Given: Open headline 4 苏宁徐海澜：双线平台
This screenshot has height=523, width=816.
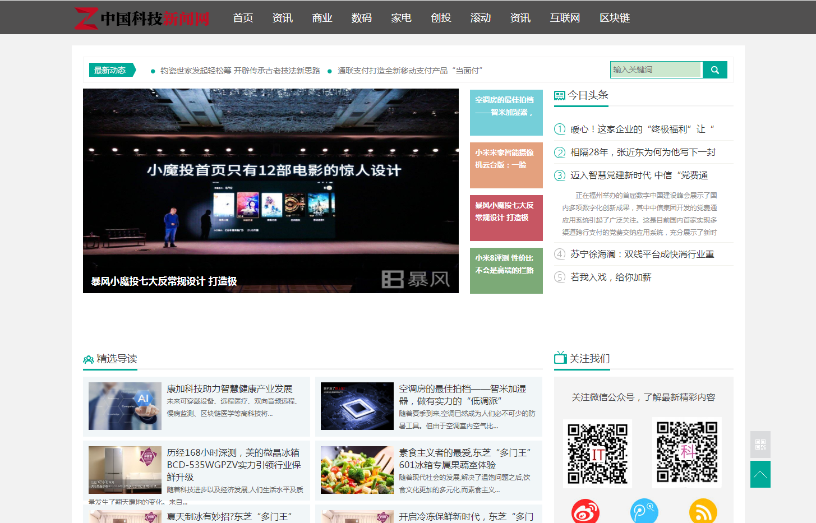Looking at the screenshot, I should [642, 254].
